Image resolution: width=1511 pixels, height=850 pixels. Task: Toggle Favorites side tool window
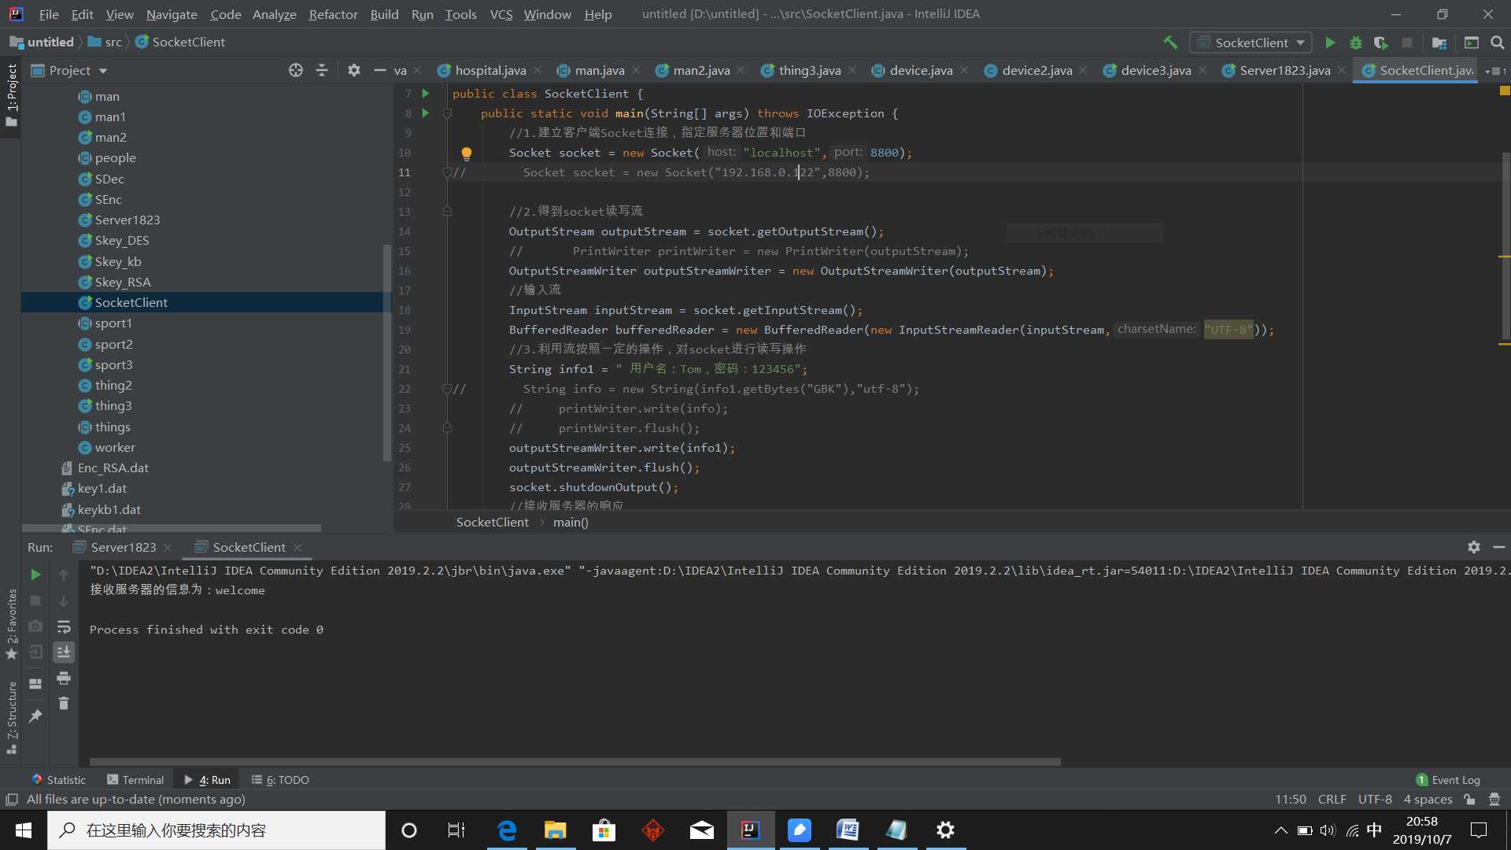click(x=11, y=624)
